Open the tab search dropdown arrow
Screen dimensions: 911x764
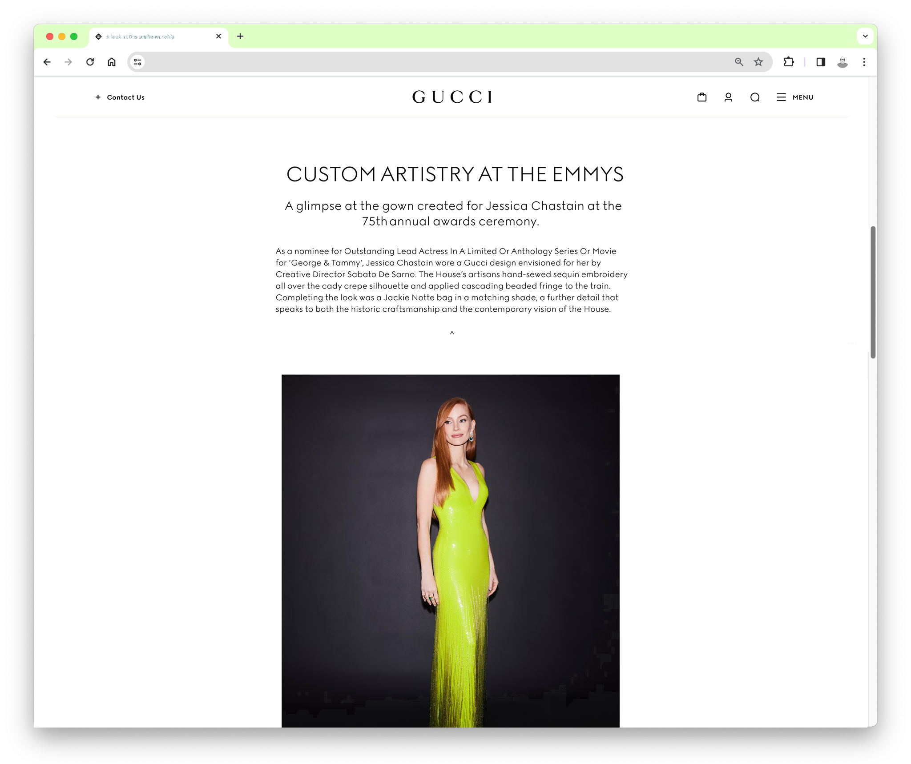click(865, 36)
